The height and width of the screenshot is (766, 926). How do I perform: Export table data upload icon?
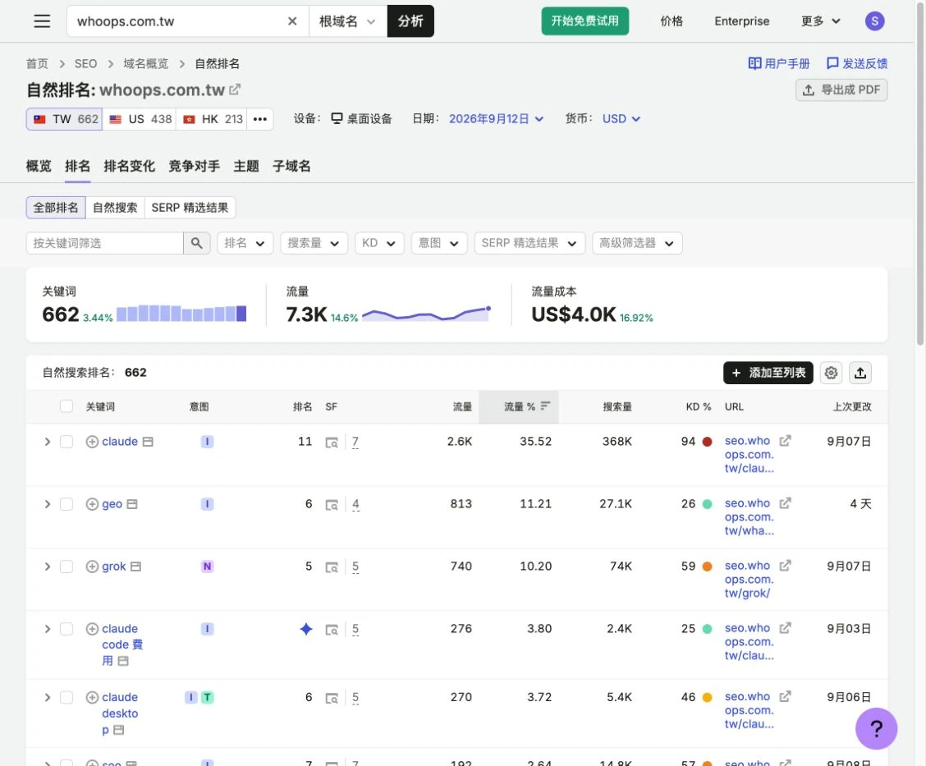(x=860, y=373)
